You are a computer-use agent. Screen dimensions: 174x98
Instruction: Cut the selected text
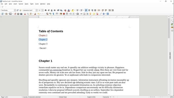tap(25, 14)
